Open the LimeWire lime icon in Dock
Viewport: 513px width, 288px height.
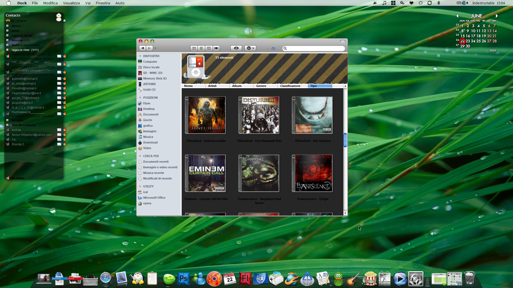click(x=169, y=279)
